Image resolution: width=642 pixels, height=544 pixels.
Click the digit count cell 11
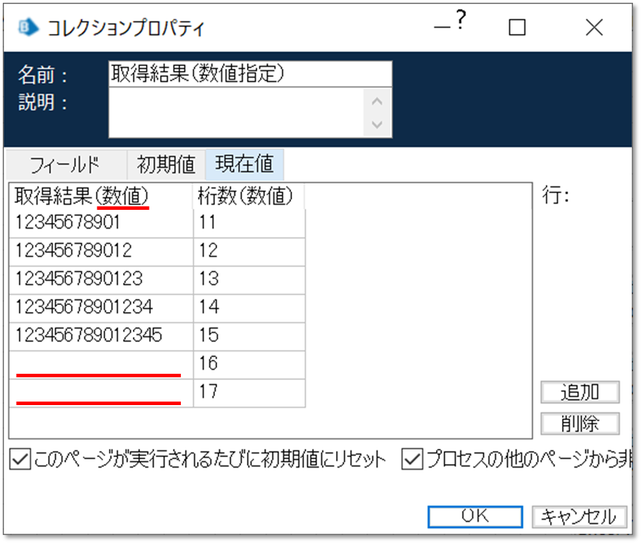(x=249, y=223)
